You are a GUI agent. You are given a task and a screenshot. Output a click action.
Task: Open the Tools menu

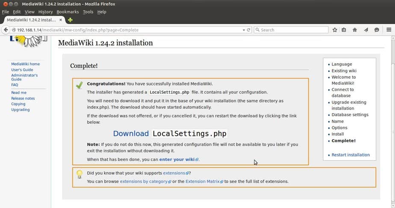click(88, 12)
